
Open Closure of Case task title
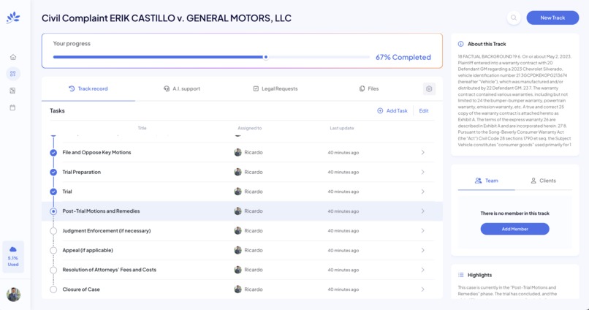tap(81, 290)
